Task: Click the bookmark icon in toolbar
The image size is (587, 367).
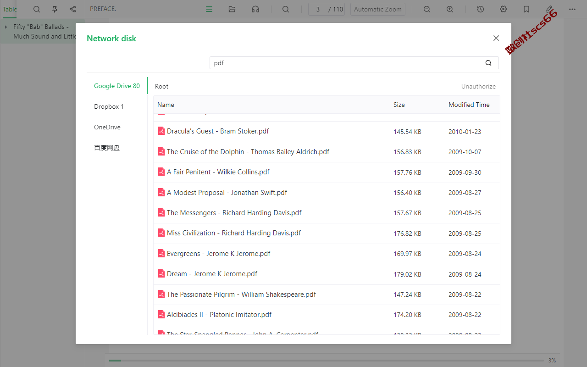Action: [526, 9]
